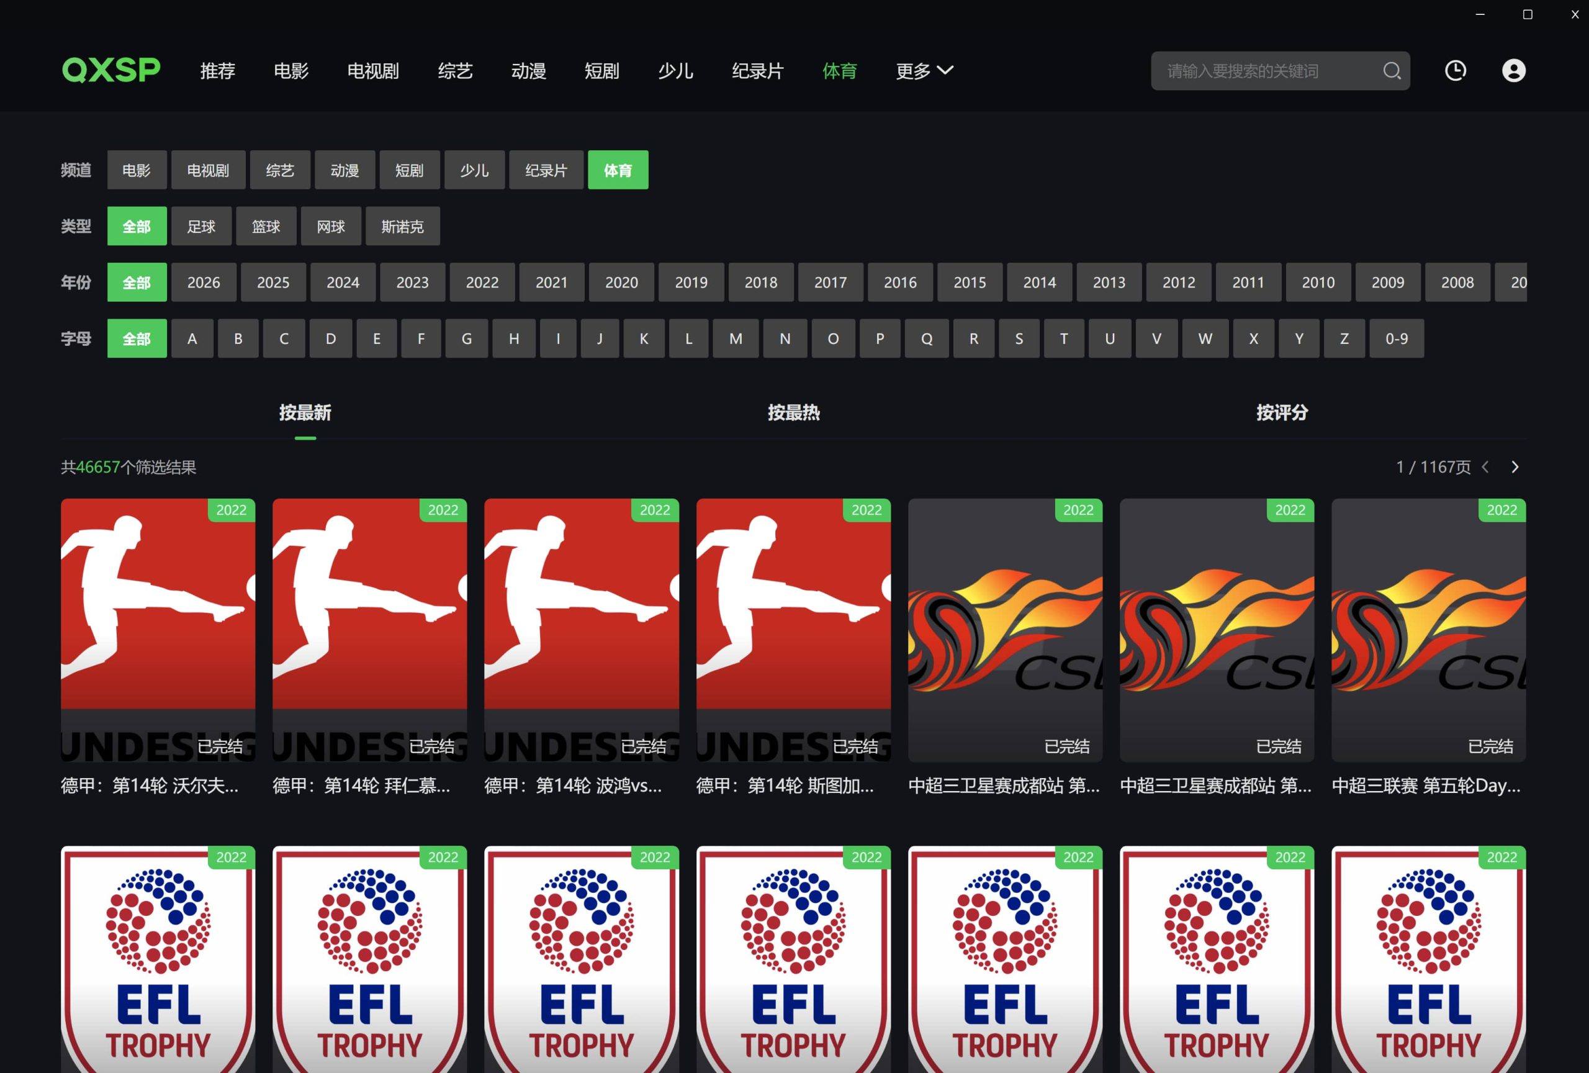Filter by letter A
1589x1073 pixels.
pyautogui.click(x=192, y=338)
